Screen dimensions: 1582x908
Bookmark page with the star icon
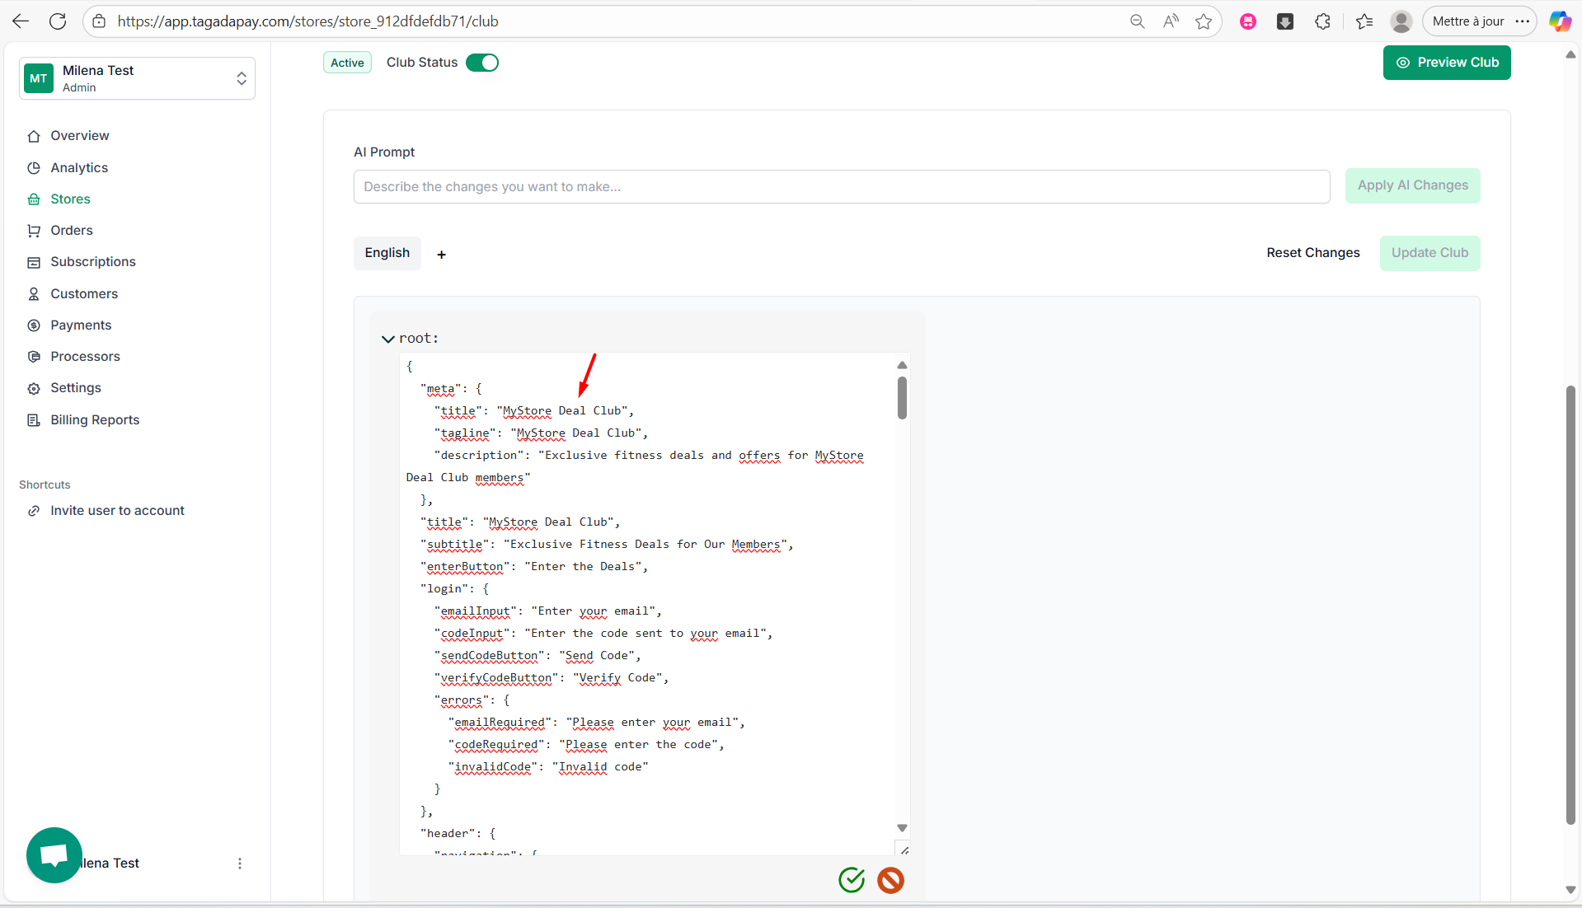click(1204, 21)
